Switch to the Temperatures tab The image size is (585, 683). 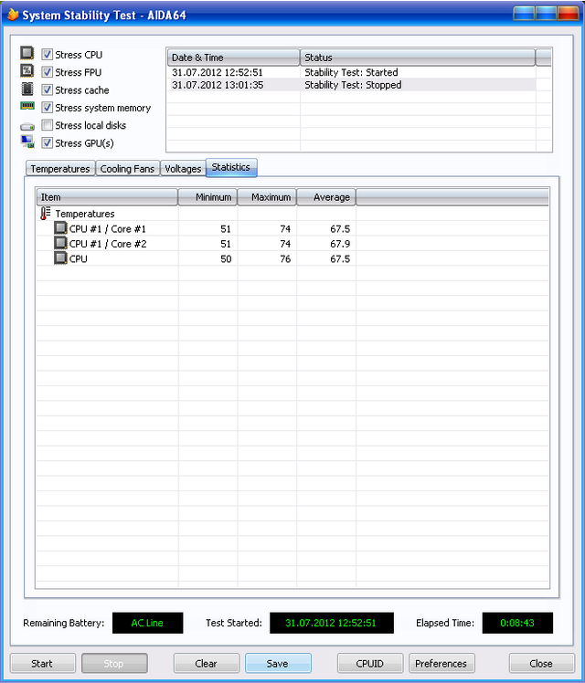[60, 169]
